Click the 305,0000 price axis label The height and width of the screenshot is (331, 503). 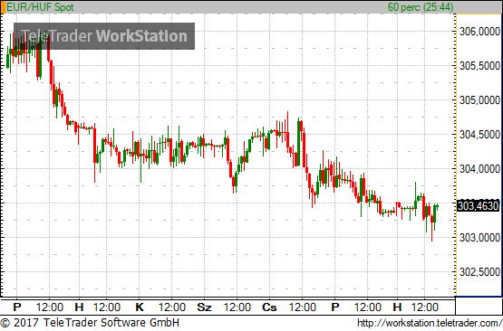click(x=479, y=100)
